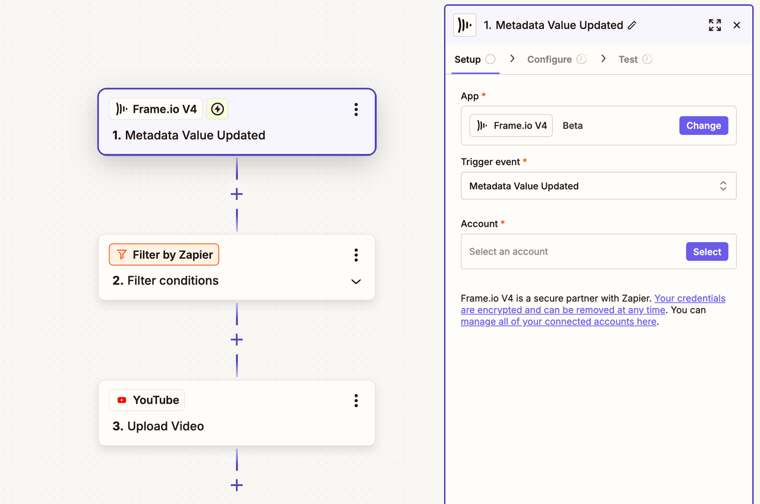
Task: Click the pencil icon to rename step
Action: tap(632, 26)
